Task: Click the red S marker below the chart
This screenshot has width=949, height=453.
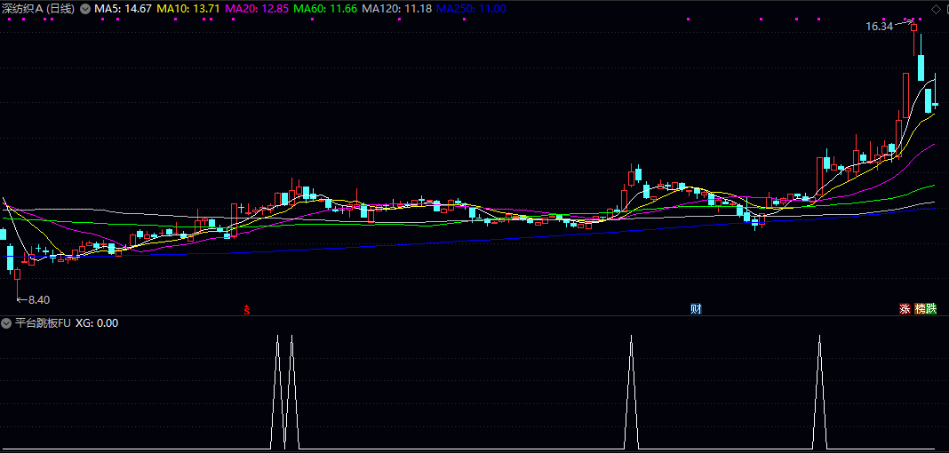Action: [247, 309]
